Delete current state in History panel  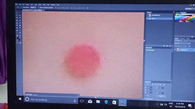point(170,46)
